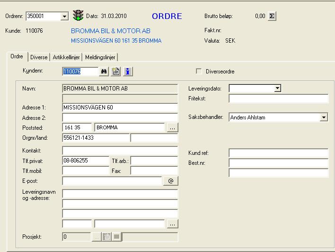Switch to the Ordre tab
This screenshot has width=335, height=252.
17,56
